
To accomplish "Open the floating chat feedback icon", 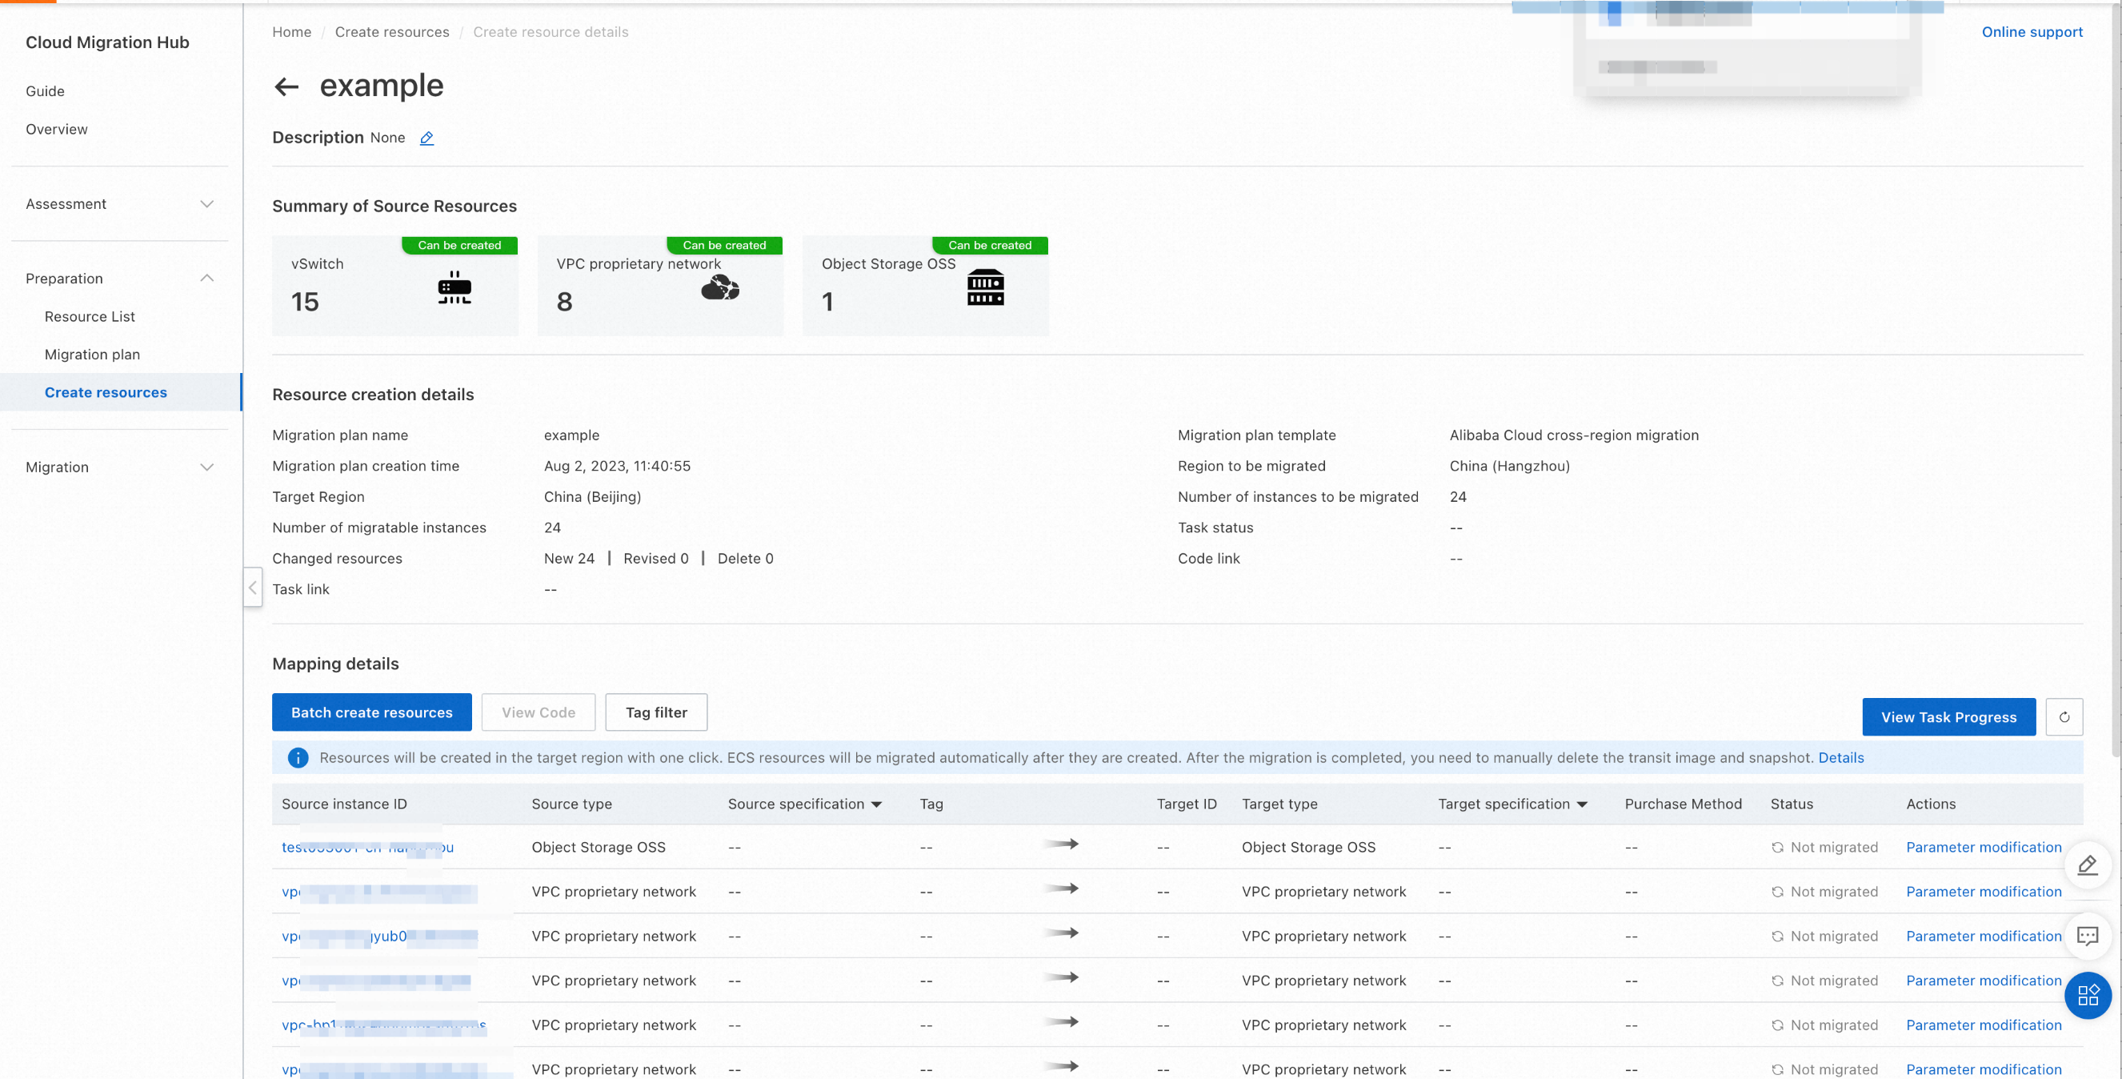I will click(x=2088, y=936).
